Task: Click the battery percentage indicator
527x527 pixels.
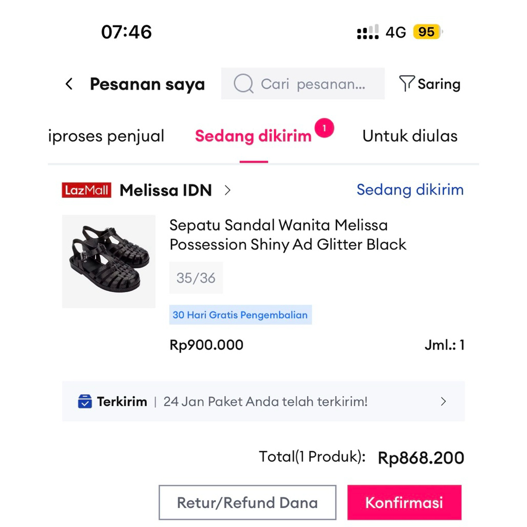Action: (x=427, y=32)
